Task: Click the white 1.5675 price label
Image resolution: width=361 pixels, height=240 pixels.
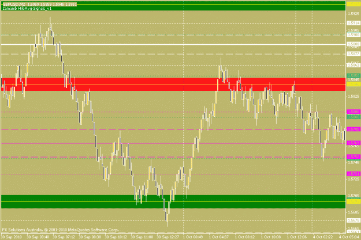Action: tap(353, 220)
